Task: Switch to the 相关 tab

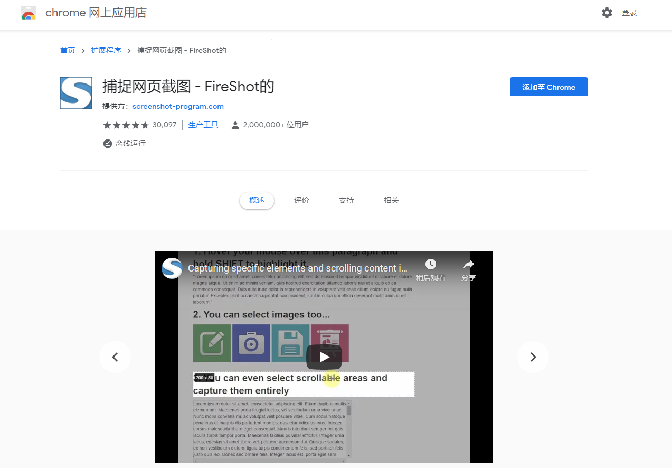Action: [391, 201]
